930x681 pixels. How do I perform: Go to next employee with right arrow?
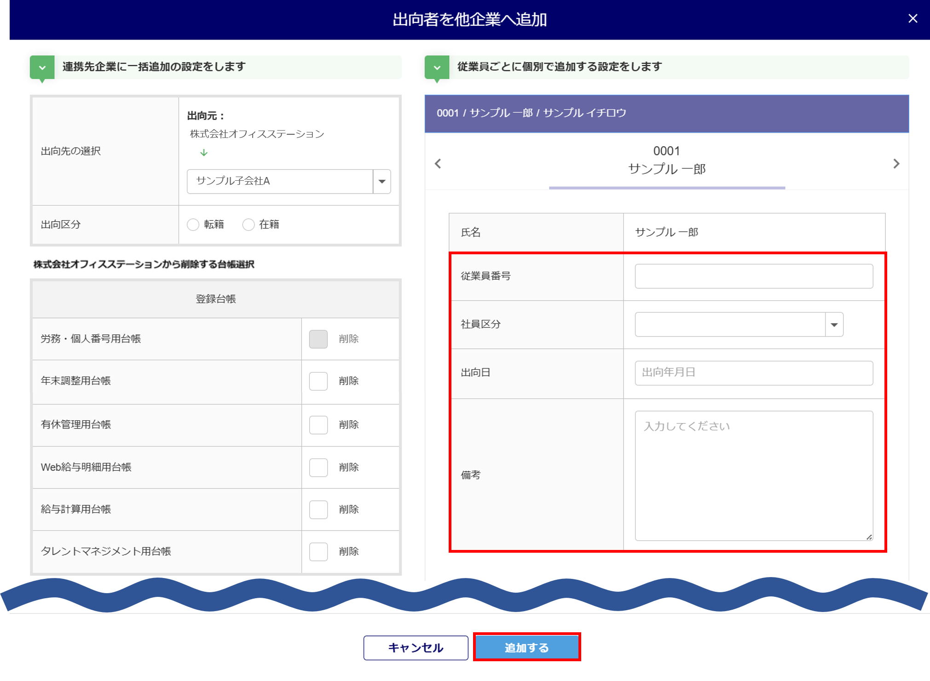[x=896, y=164]
